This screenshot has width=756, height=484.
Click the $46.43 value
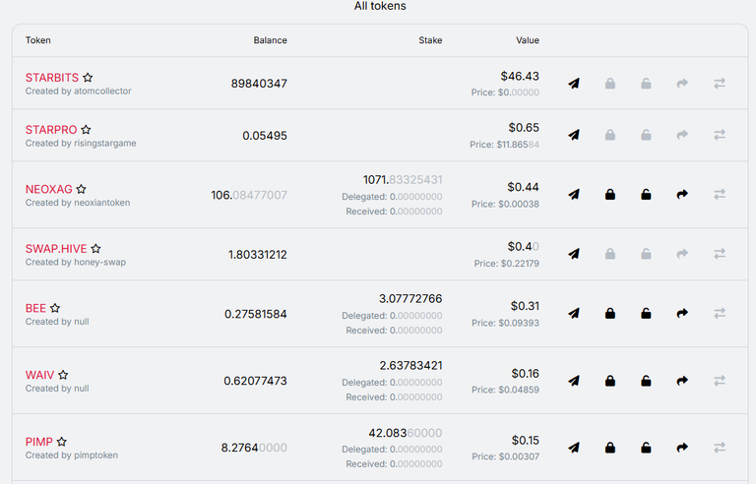(520, 76)
